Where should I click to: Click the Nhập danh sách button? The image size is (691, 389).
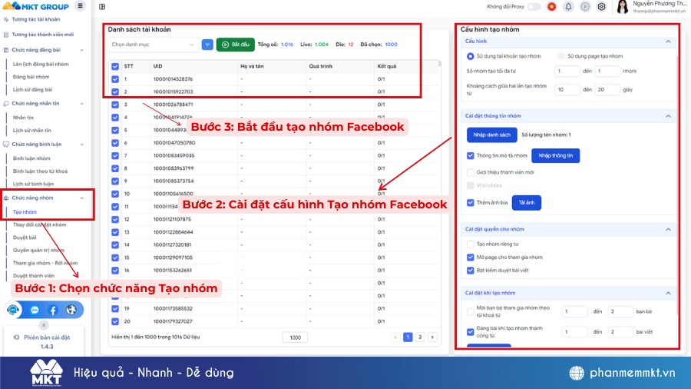492,135
